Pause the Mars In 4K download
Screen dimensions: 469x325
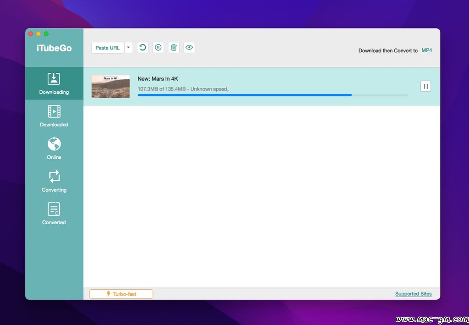point(425,87)
